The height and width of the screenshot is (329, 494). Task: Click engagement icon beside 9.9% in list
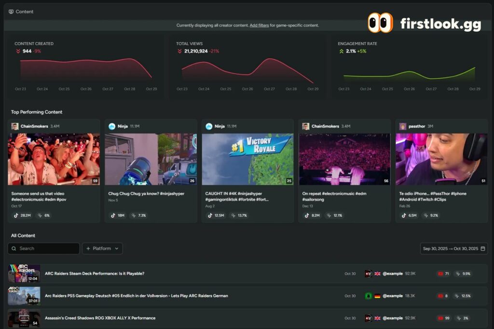(x=457, y=274)
